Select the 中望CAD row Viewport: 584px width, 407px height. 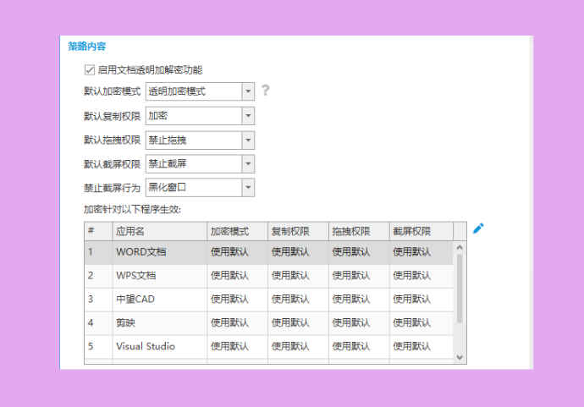coord(268,300)
